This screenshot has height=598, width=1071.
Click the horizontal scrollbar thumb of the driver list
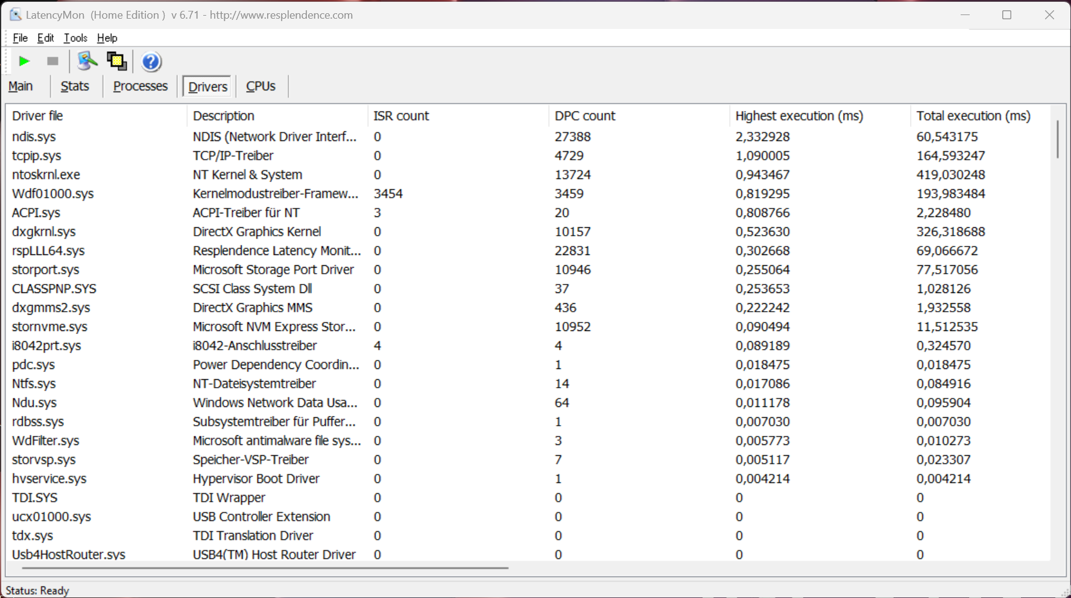[265, 568]
